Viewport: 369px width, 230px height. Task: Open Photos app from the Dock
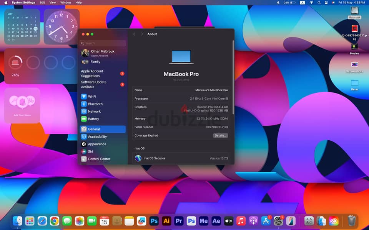(80, 221)
